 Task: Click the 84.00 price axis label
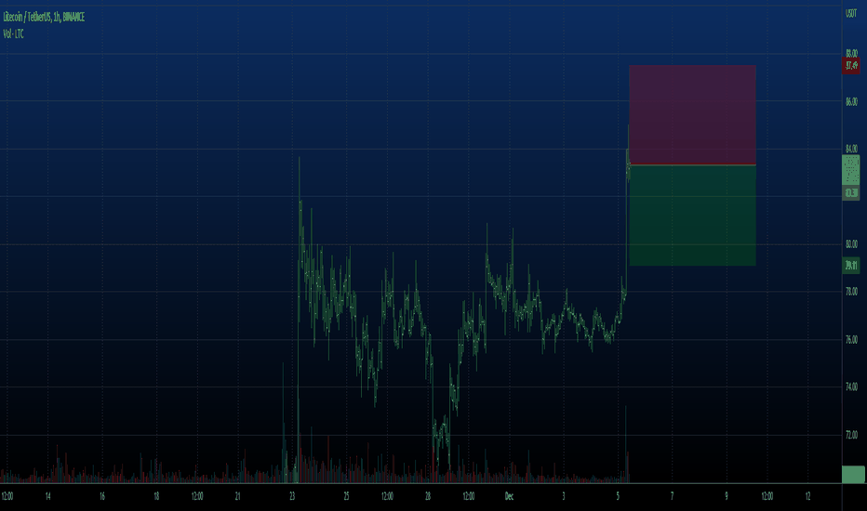[851, 149]
